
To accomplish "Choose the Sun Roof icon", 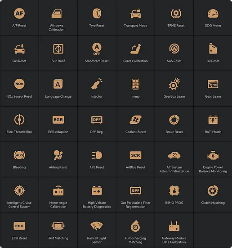I will point(58,49).
